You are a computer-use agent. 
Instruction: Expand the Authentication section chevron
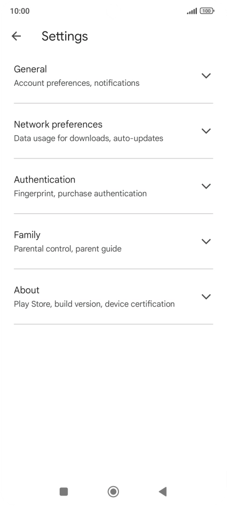tap(206, 186)
